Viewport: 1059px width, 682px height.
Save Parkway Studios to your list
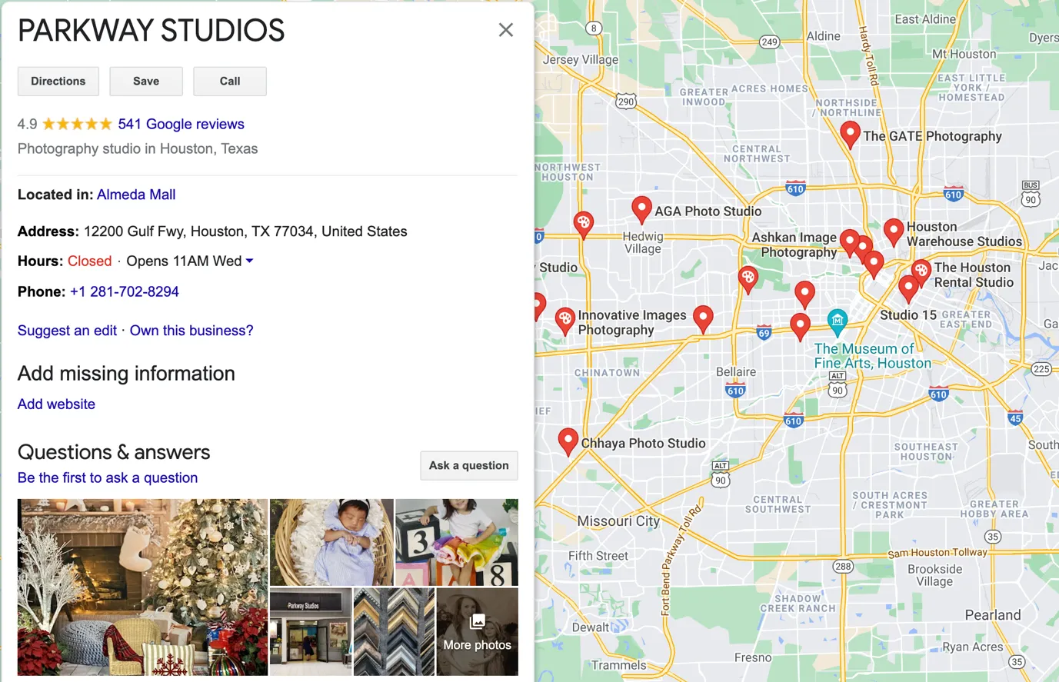click(146, 82)
